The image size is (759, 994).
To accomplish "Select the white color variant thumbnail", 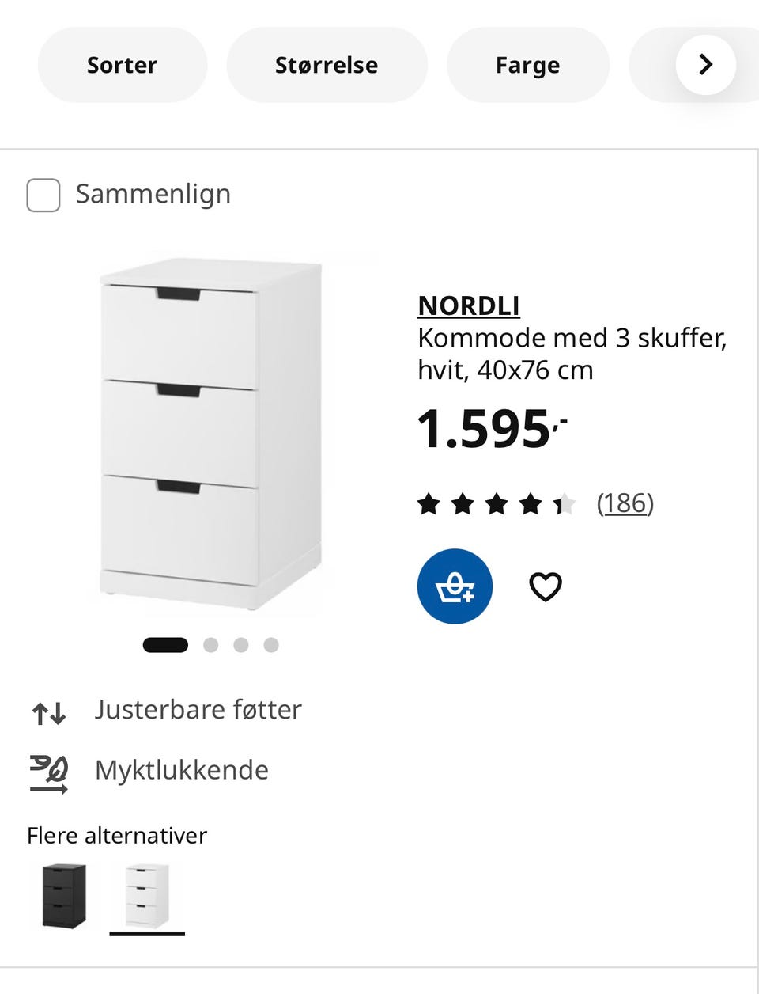I will pyautogui.click(x=147, y=896).
